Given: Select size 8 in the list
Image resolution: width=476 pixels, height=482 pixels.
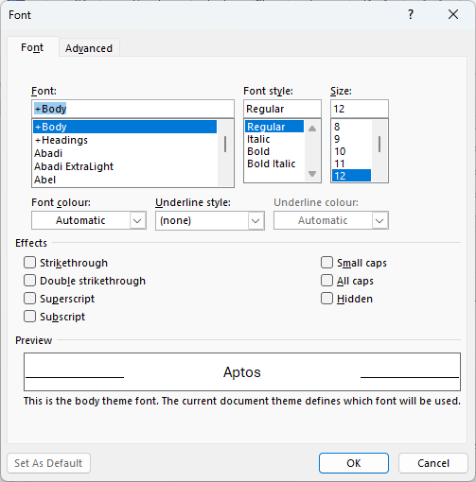Looking at the screenshot, I should (x=351, y=127).
